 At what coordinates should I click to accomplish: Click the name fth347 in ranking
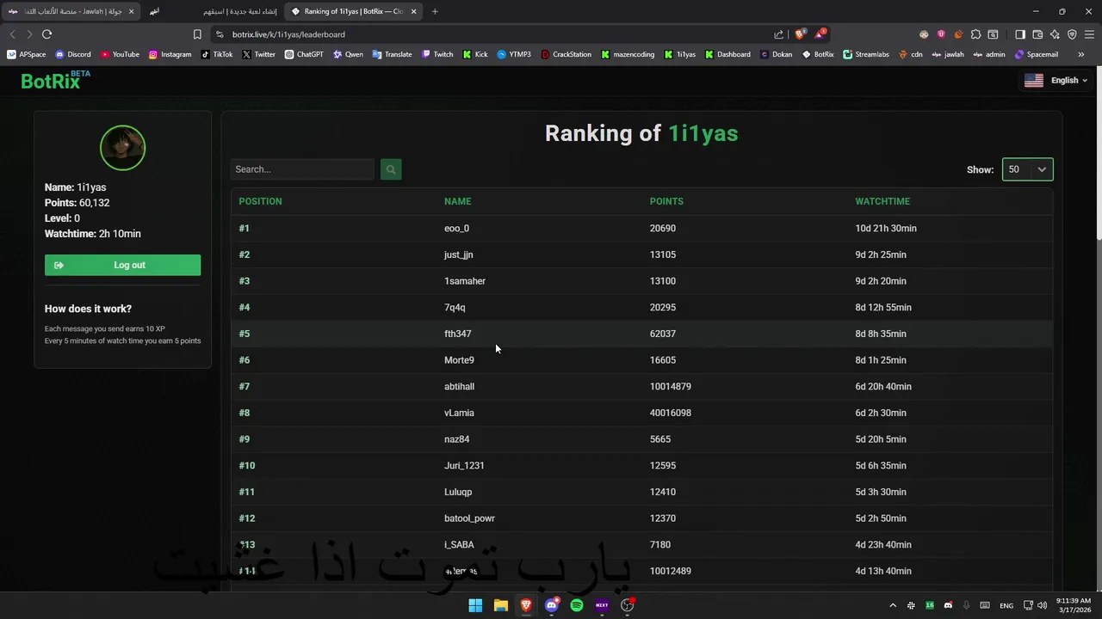tap(457, 334)
